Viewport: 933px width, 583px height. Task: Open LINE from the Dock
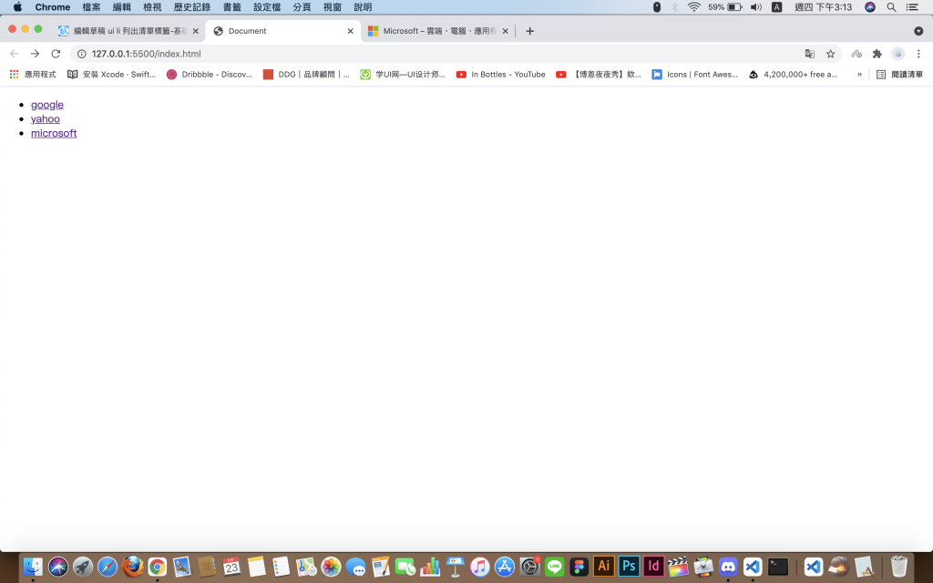pyautogui.click(x=554, y=567)
